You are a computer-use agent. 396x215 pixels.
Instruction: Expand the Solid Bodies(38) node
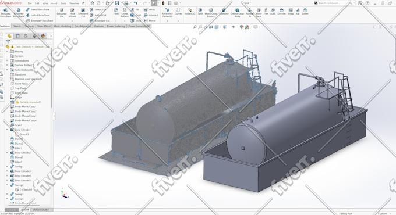coord(7,70)
